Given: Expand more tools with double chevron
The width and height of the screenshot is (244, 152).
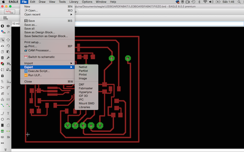Looking at the screenshot, I should [5, 150].
